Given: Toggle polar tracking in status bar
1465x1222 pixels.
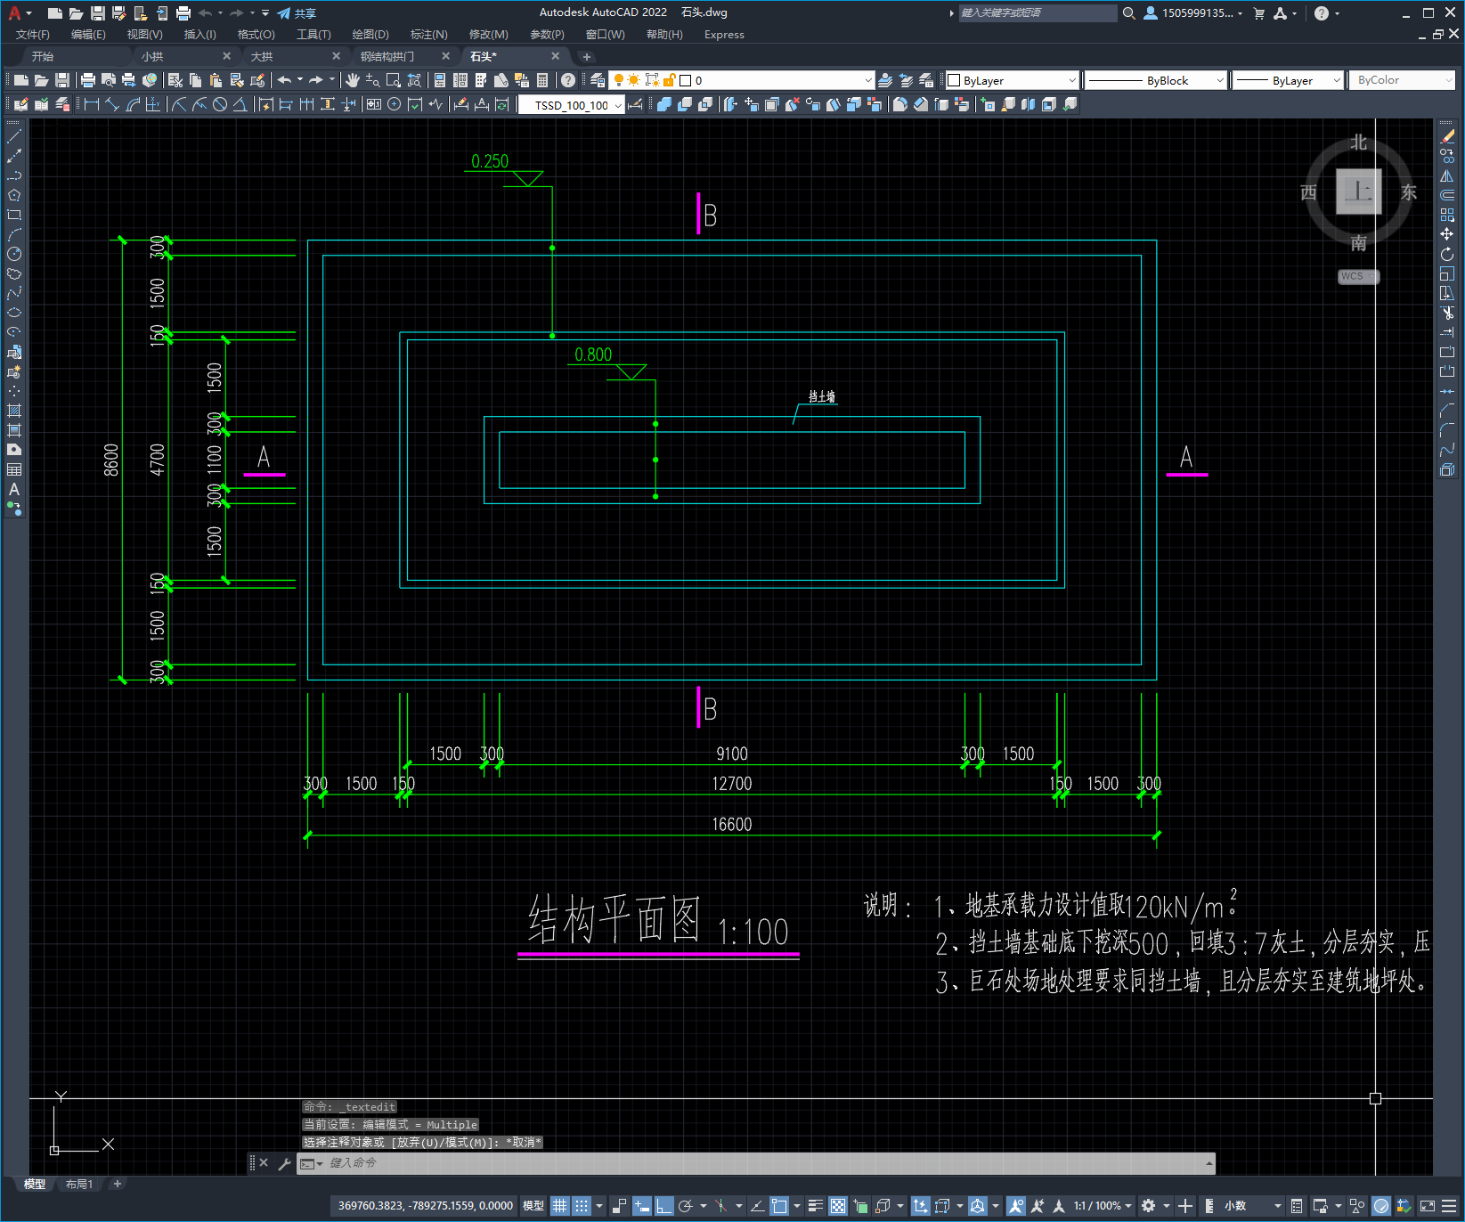Looking at the screenshot, I should [686, 1206].
